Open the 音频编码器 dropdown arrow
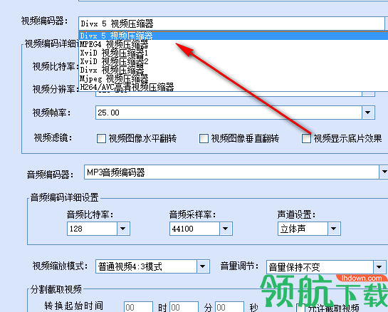The height and width of the screenshot is (312, 388). pyautogui.click(x=384, y=172)
